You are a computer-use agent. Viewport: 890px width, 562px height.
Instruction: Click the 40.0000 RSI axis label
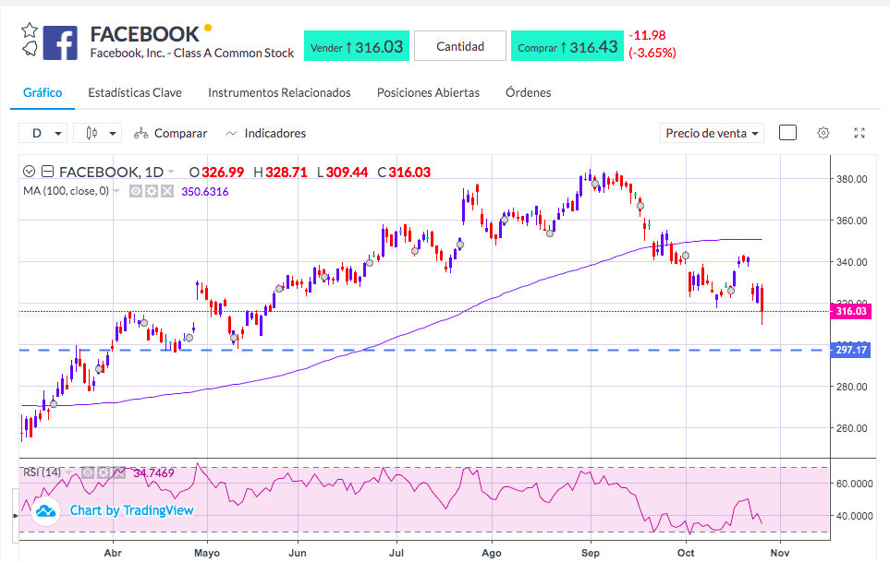pos(854,516)
